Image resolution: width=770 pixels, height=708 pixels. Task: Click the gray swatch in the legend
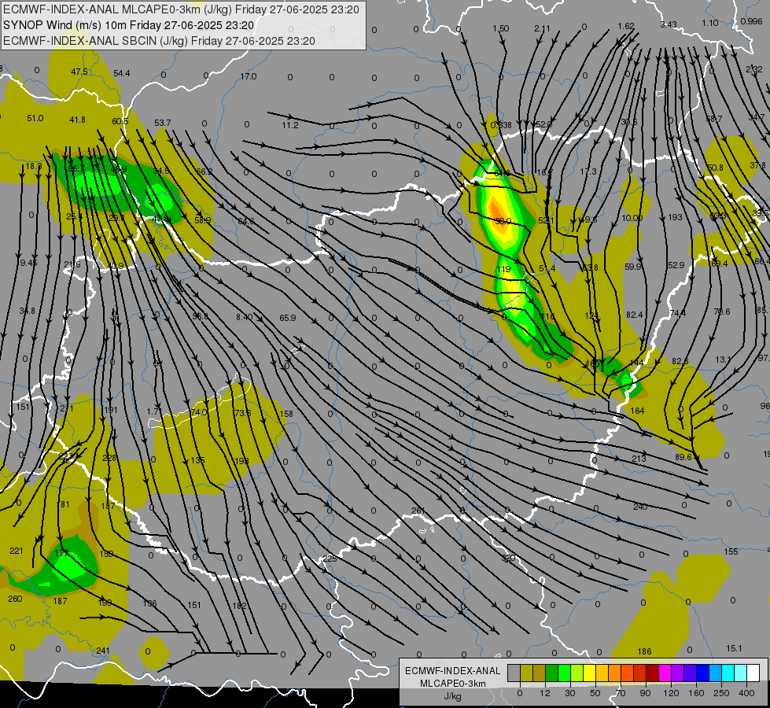(514, 673)
